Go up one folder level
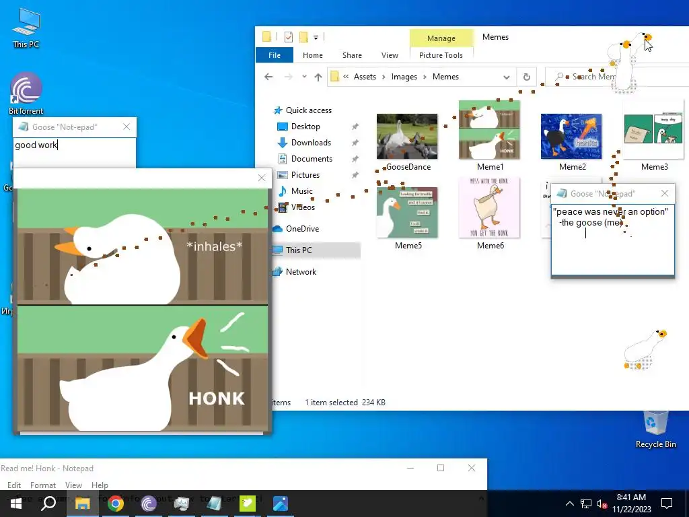 click(318, 77)
